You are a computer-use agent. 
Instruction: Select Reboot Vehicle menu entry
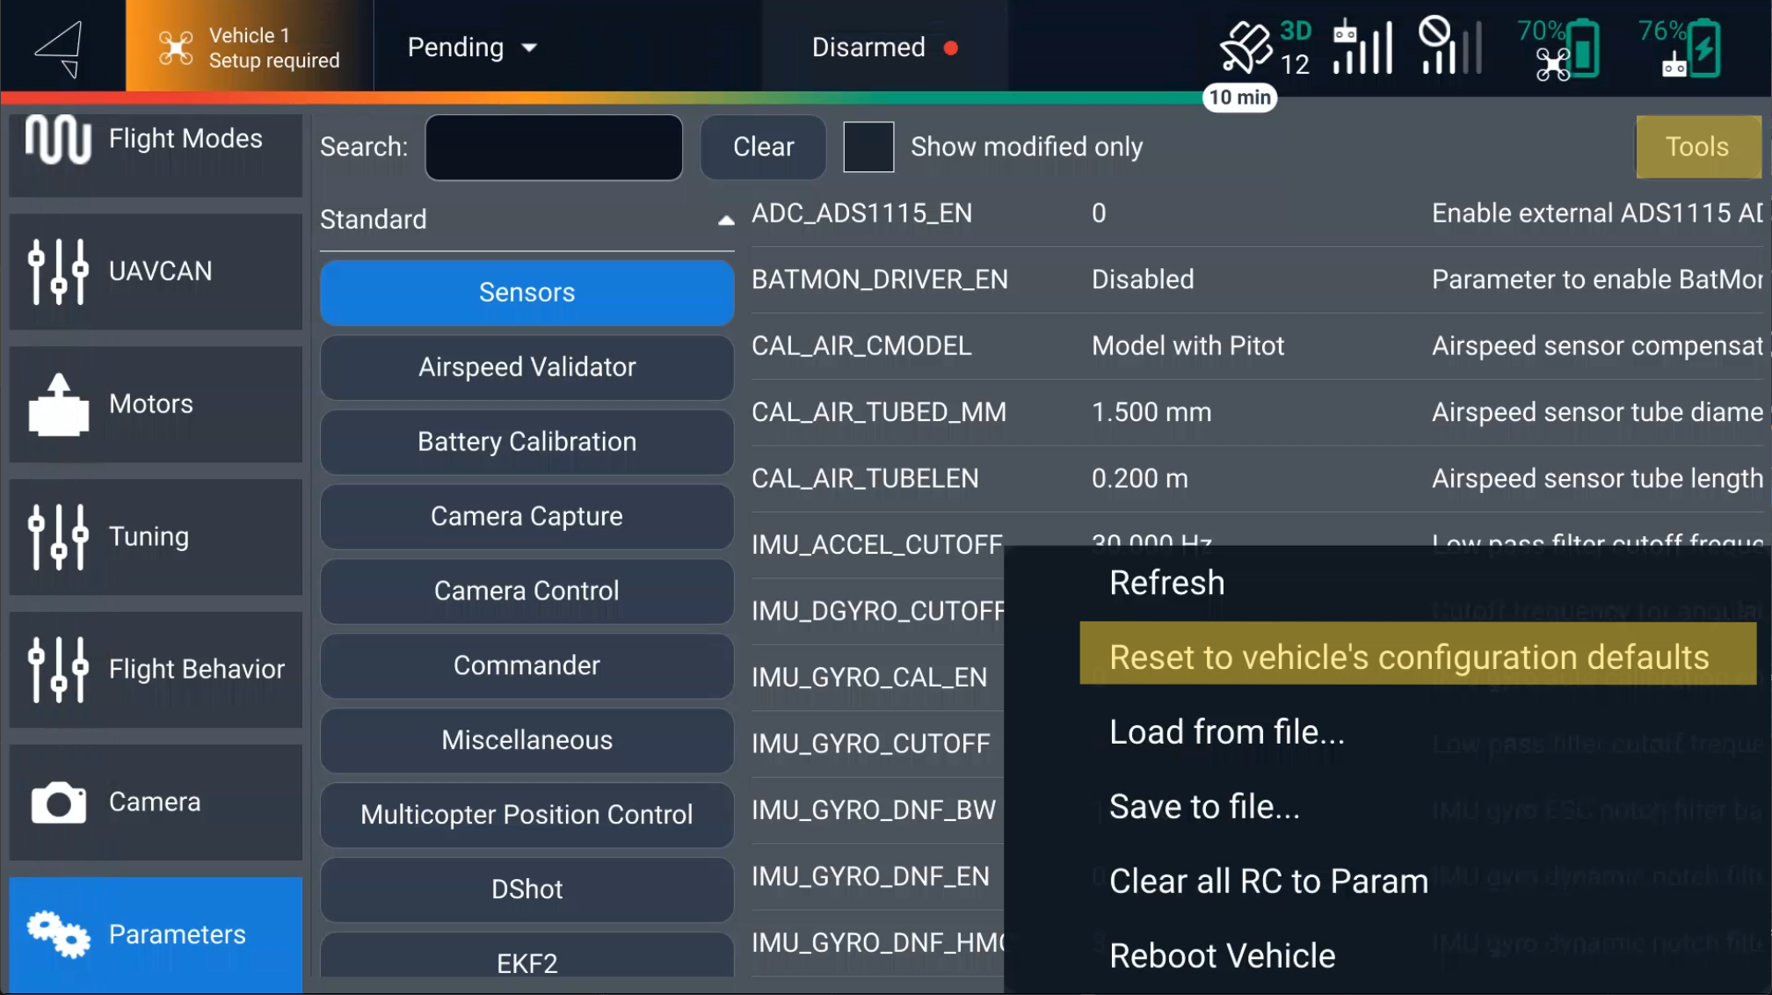point(1222,955)
